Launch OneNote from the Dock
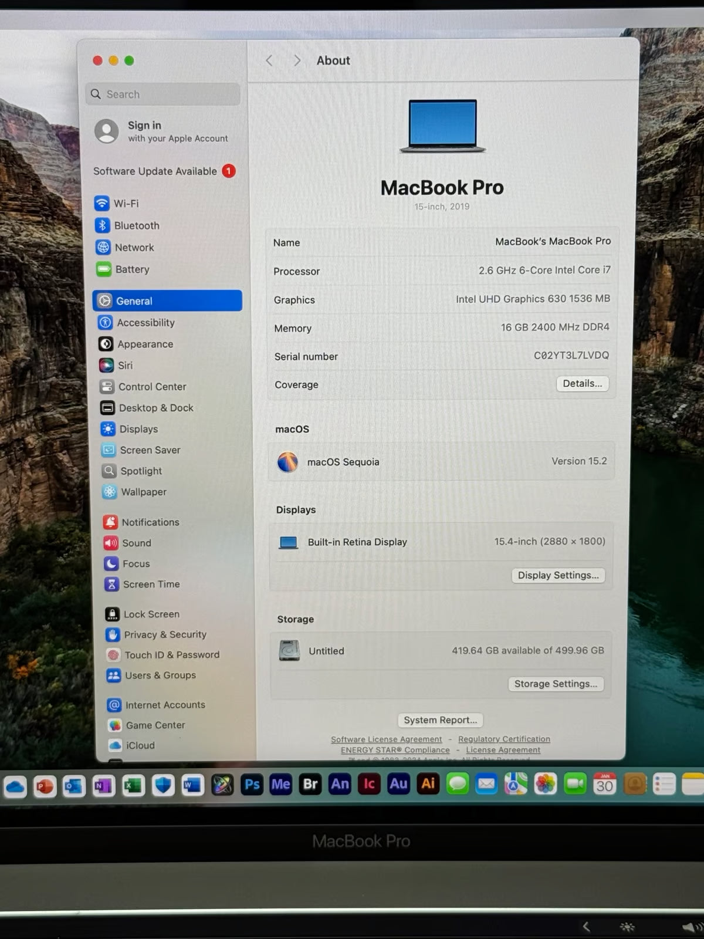The image size is (704, 939). coord(104,785)
